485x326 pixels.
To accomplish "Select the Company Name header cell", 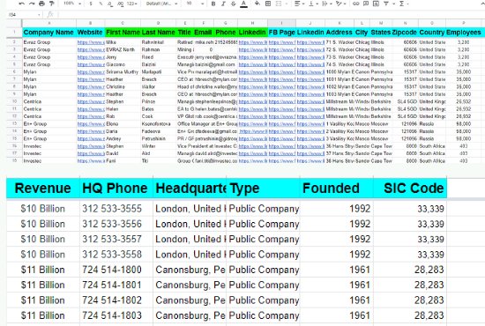I will click(x=49, y=33).
